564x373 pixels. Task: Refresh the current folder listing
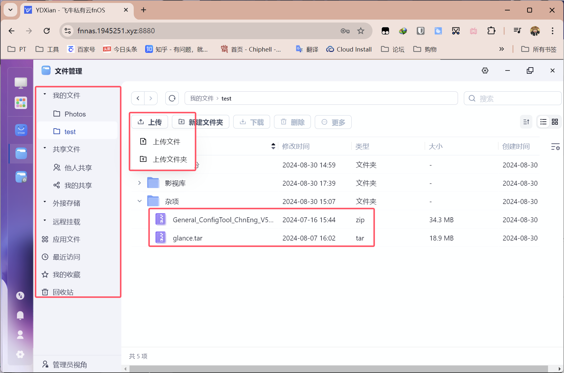coord(172,98)
